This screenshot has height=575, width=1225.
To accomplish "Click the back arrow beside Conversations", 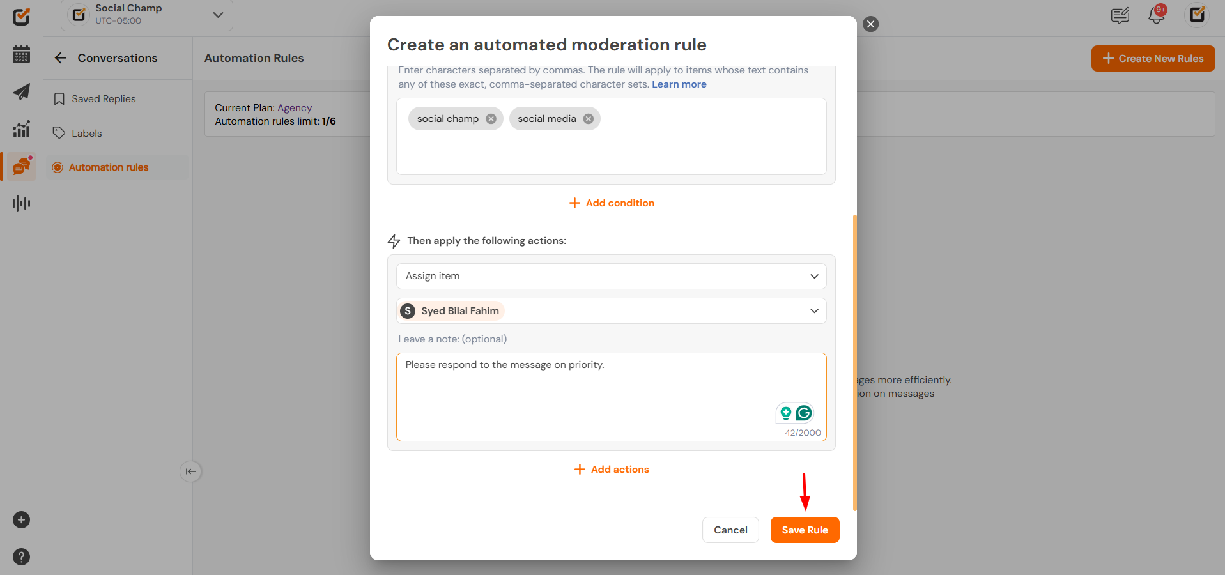I will point(61,58).
